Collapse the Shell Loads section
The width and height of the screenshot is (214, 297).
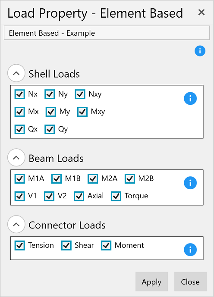tap(16, 73)
